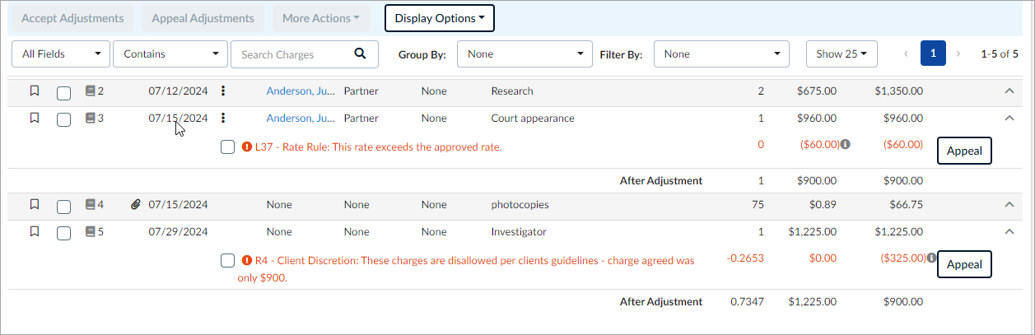Click the R4 Client Discretion message text
The image size is (1035, 335).
pos(465,269)
